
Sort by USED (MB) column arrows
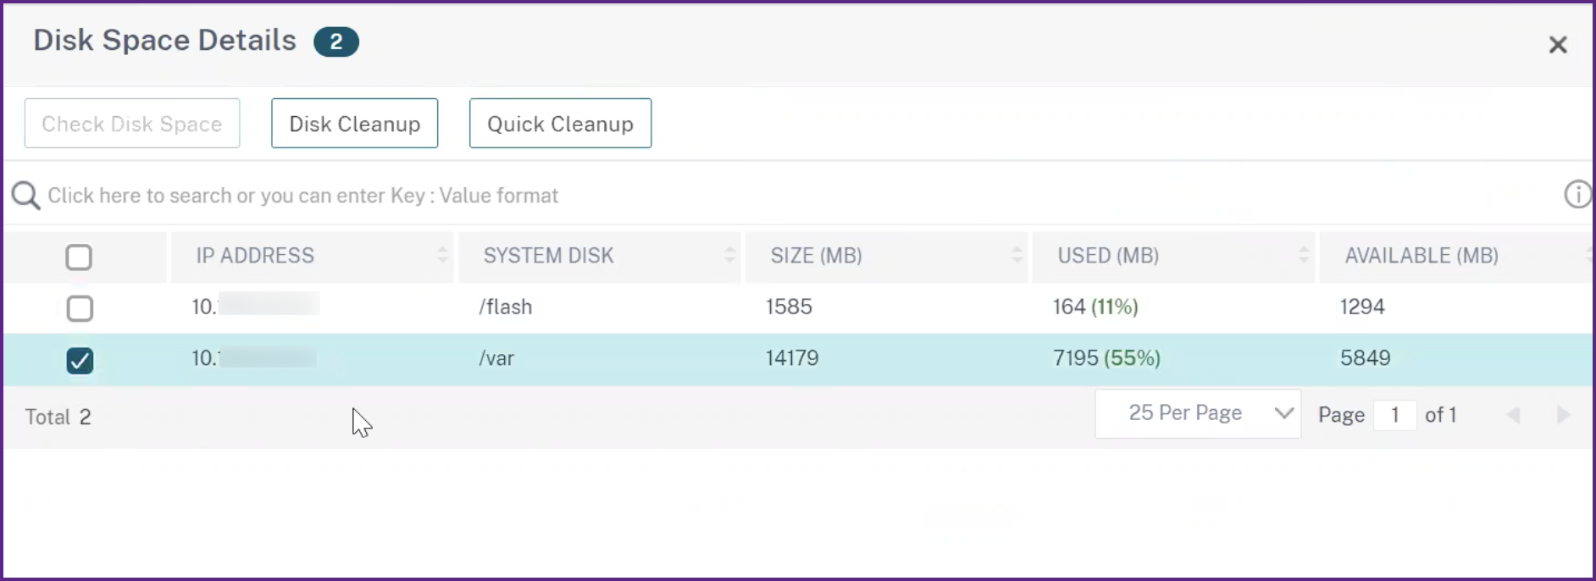[1304, 255]
